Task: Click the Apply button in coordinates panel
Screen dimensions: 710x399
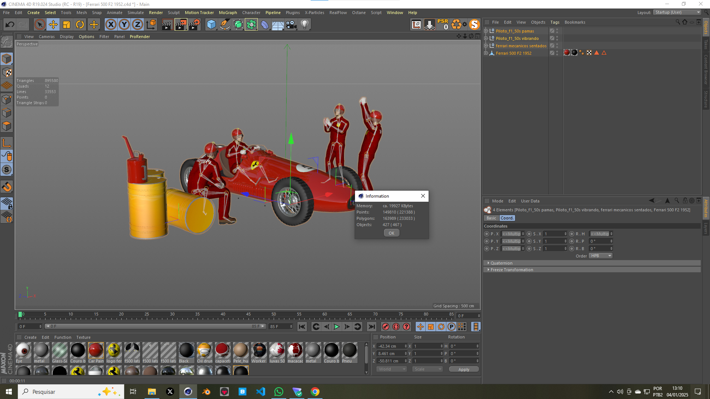Action: click(x=464, y=369)
